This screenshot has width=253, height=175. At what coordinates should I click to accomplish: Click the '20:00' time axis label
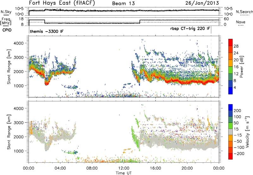click(187, 168)
